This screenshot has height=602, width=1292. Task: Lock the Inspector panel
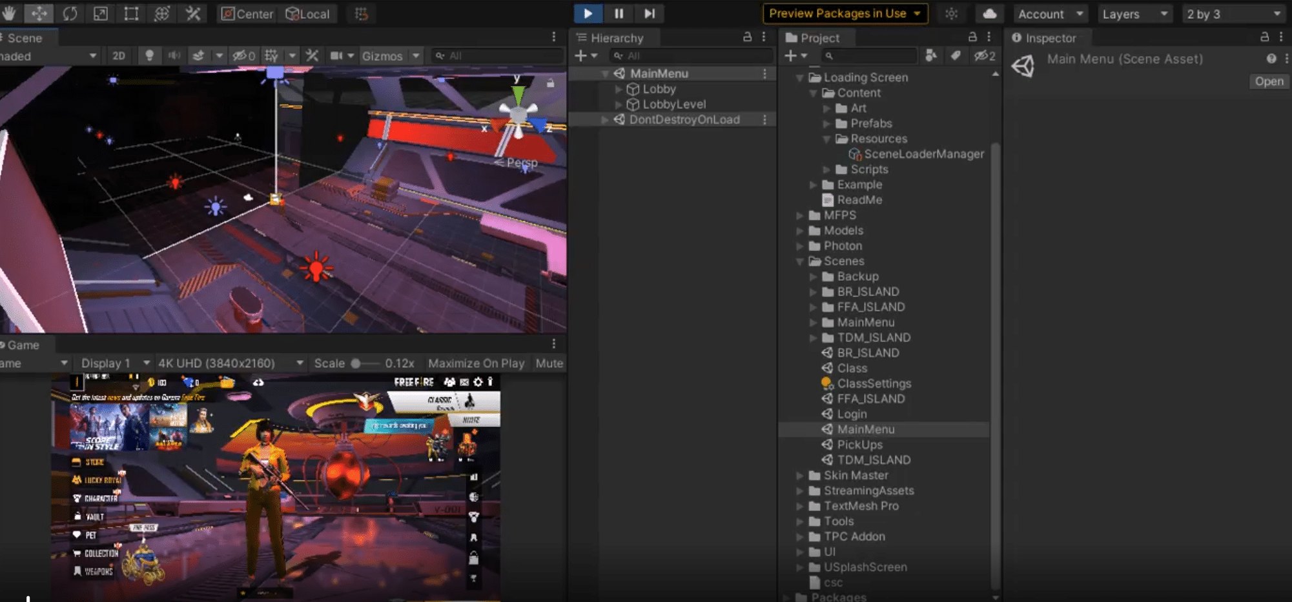click(1264, 37)
